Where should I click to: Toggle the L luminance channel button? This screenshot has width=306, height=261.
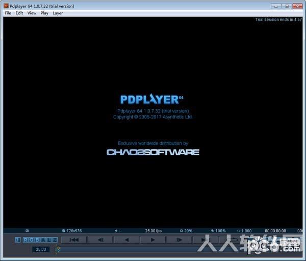click(49, 240)
